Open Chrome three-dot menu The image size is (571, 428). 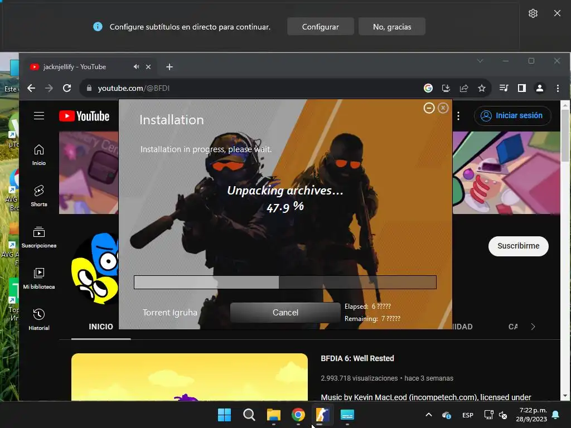pyautogui.click(x=558, y=88)
